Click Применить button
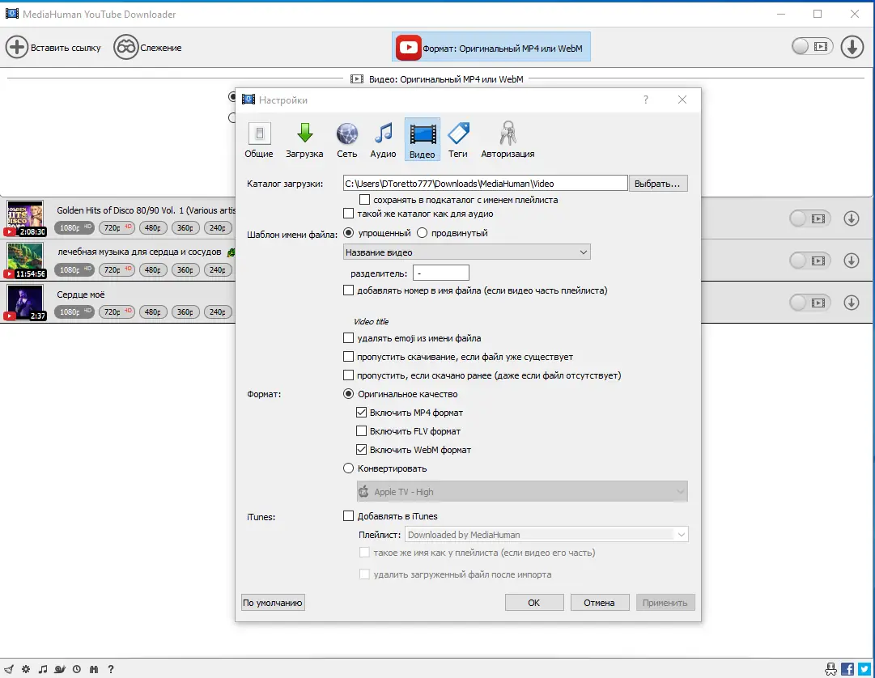The height and width of the screenshot is (678, 875). [x=665, y=603]
